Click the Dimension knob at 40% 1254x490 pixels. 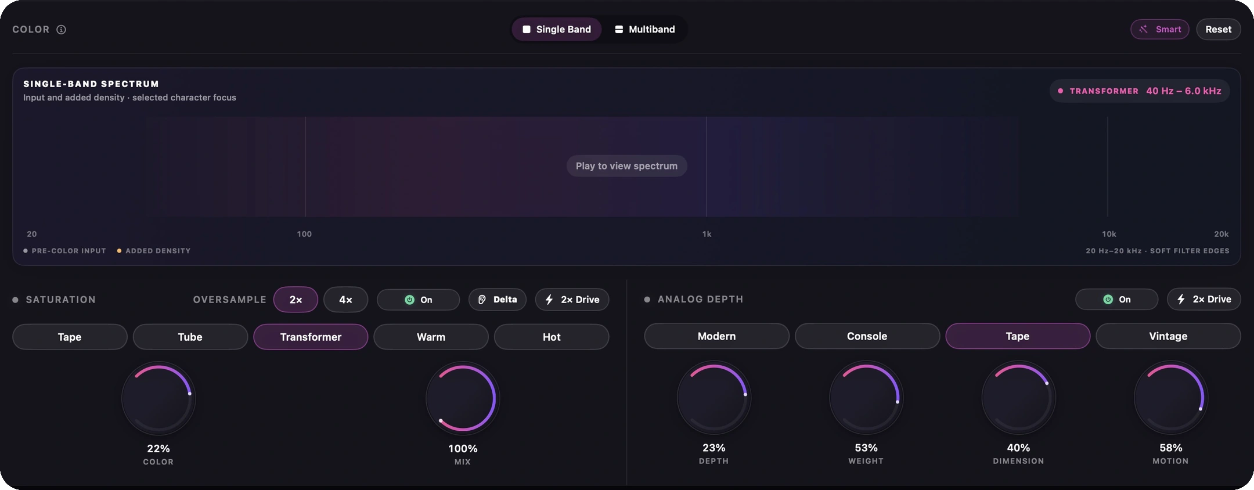coord(1018,398)
